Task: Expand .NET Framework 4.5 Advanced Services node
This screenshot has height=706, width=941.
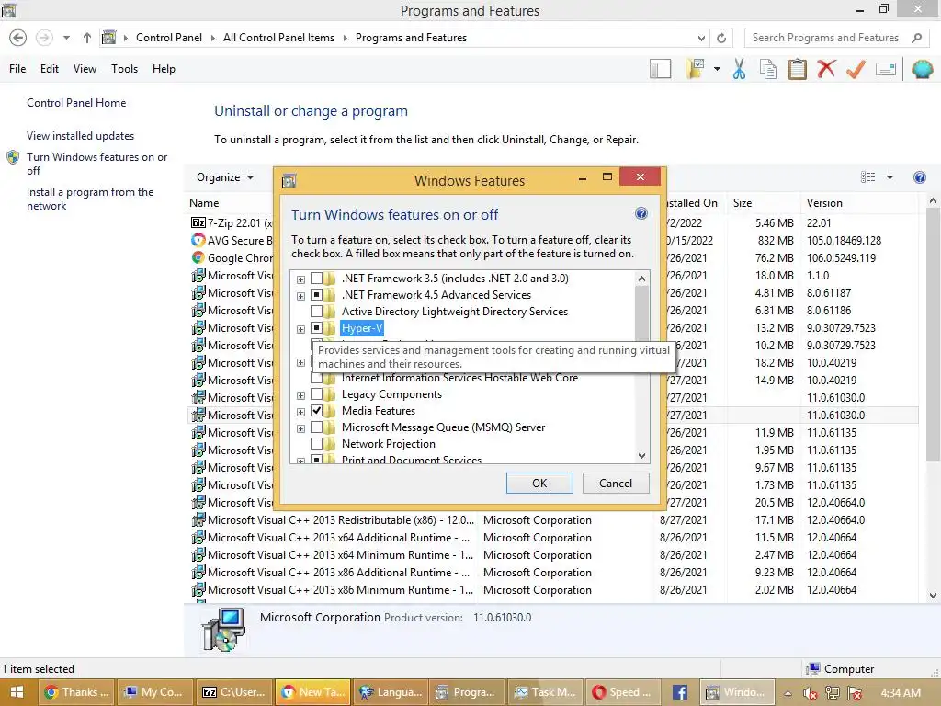Action: pos(300,296)
